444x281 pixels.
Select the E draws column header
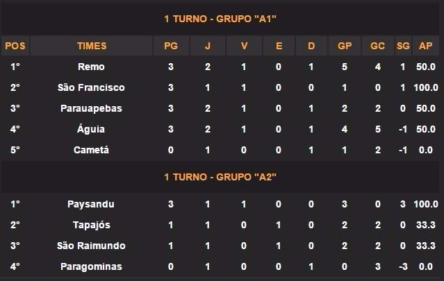(278, 46)
